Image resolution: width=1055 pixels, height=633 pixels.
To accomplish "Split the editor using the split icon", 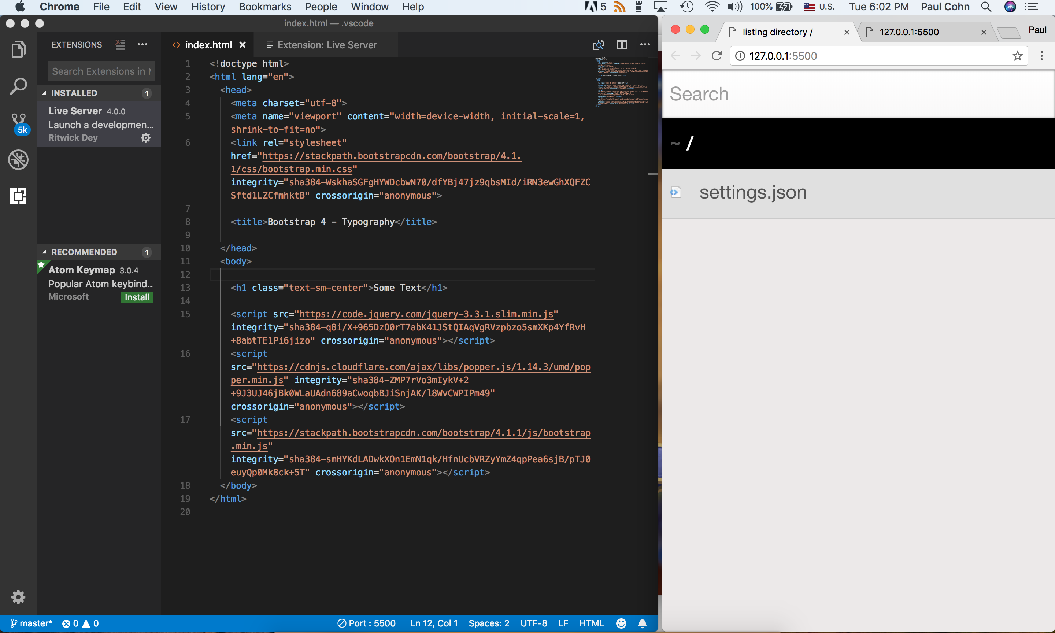I will pyautogui.click(x=622, y=44).
